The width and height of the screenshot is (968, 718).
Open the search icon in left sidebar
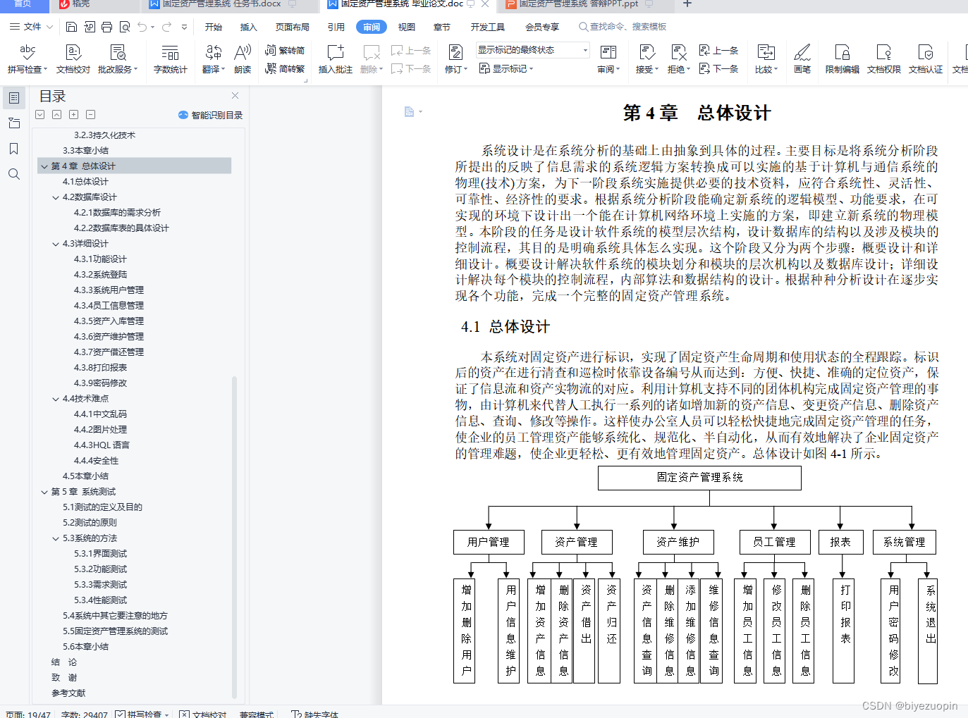pos(14,174)
